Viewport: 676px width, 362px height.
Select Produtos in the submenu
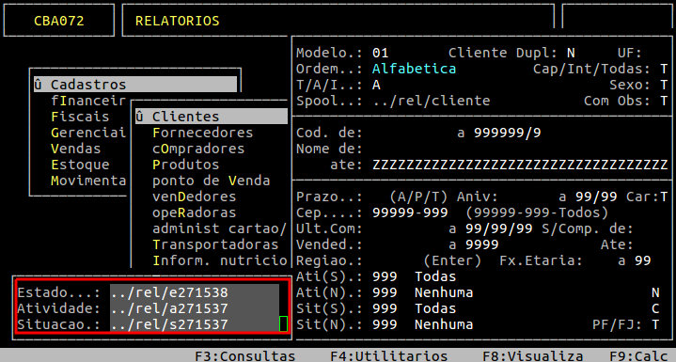tap(186, 165)
